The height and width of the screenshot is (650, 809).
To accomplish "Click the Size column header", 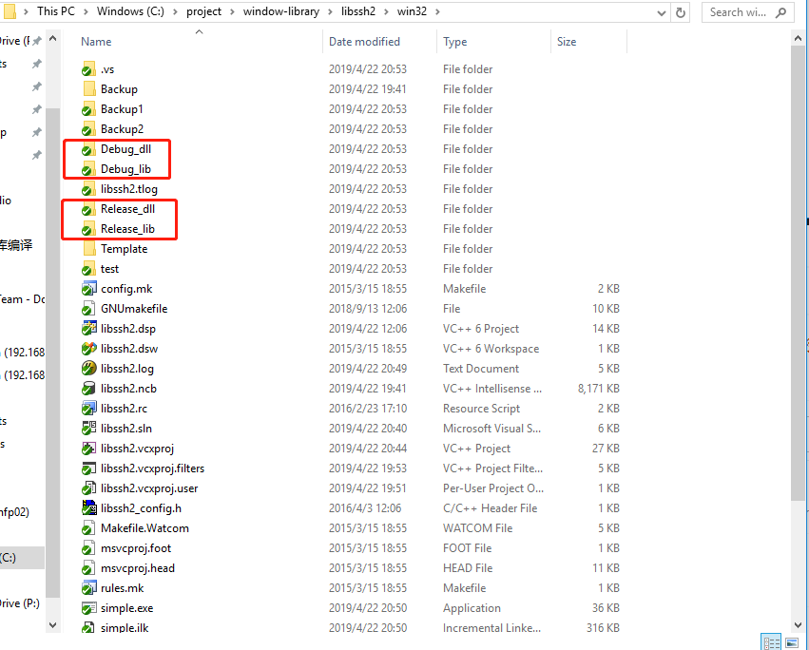I will tap(567, 41).
